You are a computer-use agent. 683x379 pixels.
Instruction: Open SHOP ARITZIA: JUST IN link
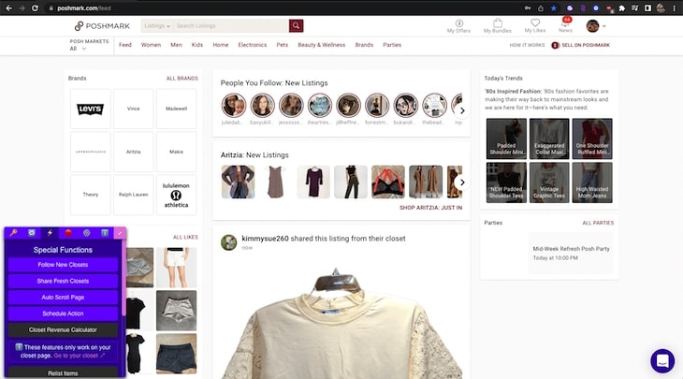(430, 208)
